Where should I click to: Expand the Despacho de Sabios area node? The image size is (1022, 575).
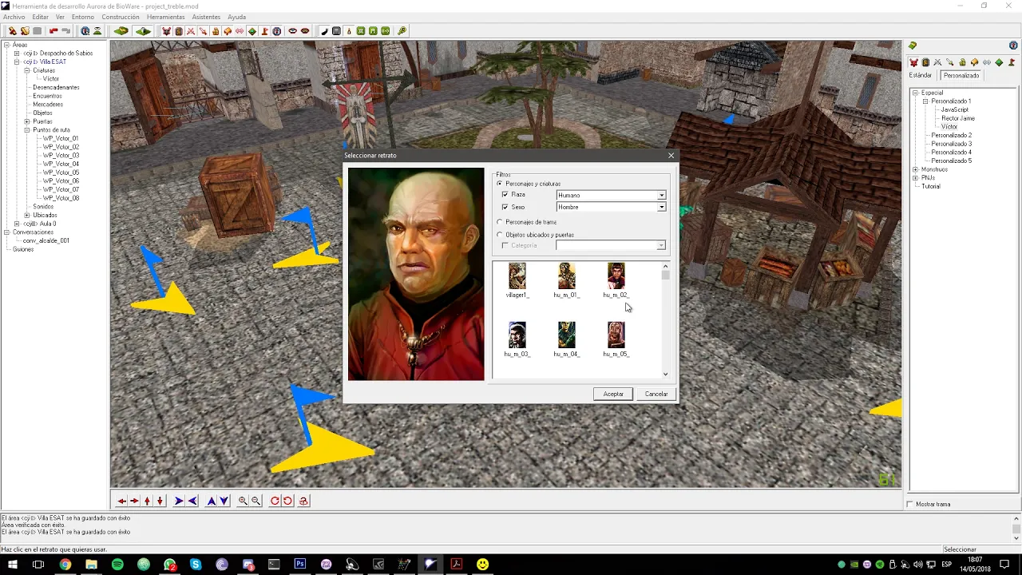point(17,54)
